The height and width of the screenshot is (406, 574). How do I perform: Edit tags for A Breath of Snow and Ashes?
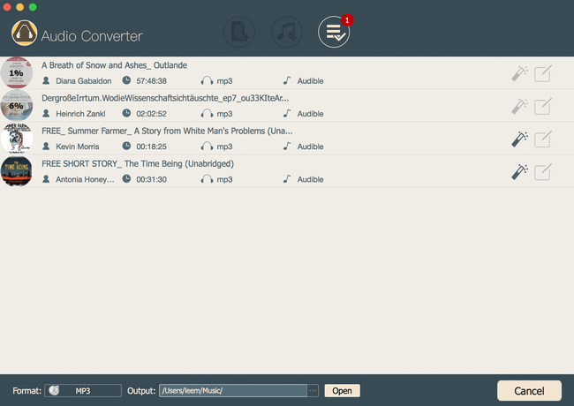pyautogui.click(x=543, y=73)
